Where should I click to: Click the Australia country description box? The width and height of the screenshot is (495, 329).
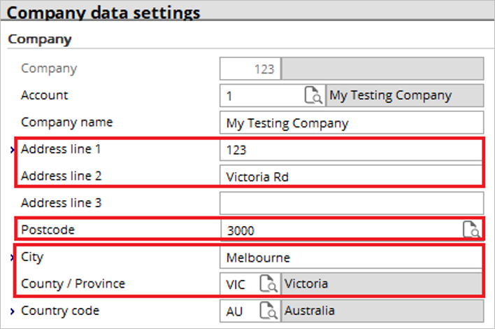pos(382,311)
